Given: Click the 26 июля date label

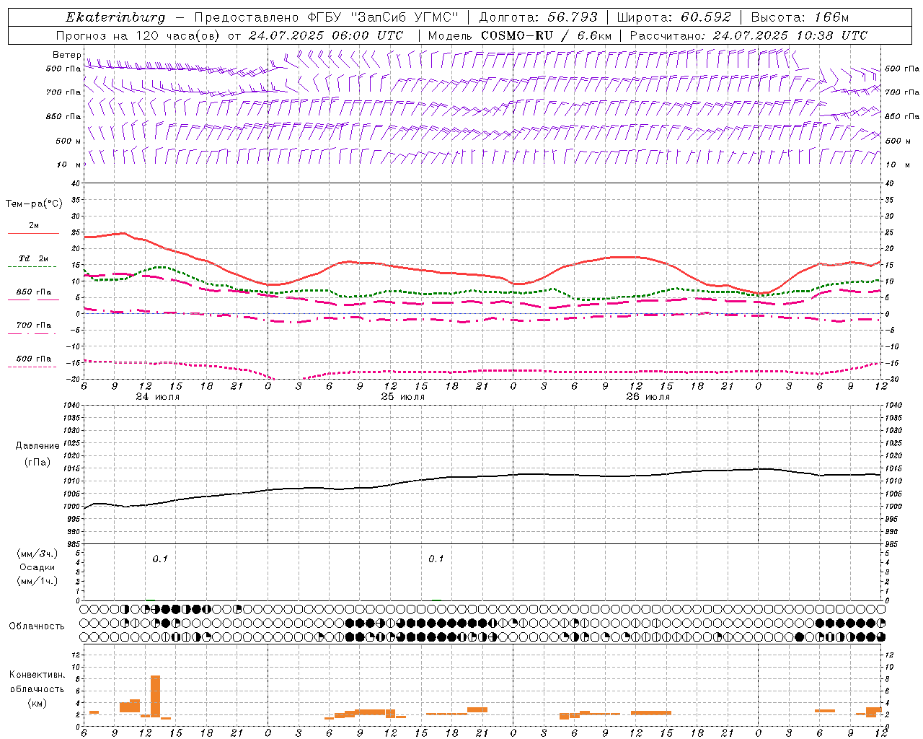Looking at the screenshot, I should point(648,397).
